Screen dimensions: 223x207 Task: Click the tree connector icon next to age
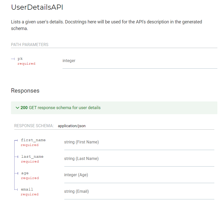[17, 173]
